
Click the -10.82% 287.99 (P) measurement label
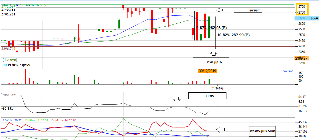pos(233,35)
